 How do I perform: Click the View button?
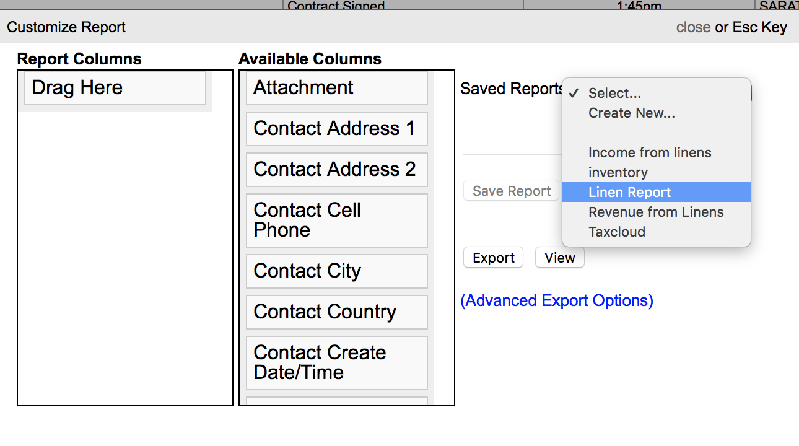pos(559,258)
